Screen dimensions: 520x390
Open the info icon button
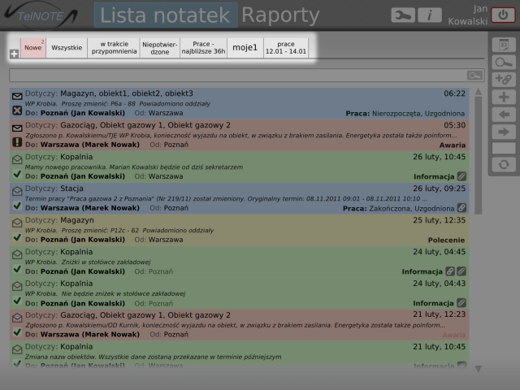(x=430, y=15)
